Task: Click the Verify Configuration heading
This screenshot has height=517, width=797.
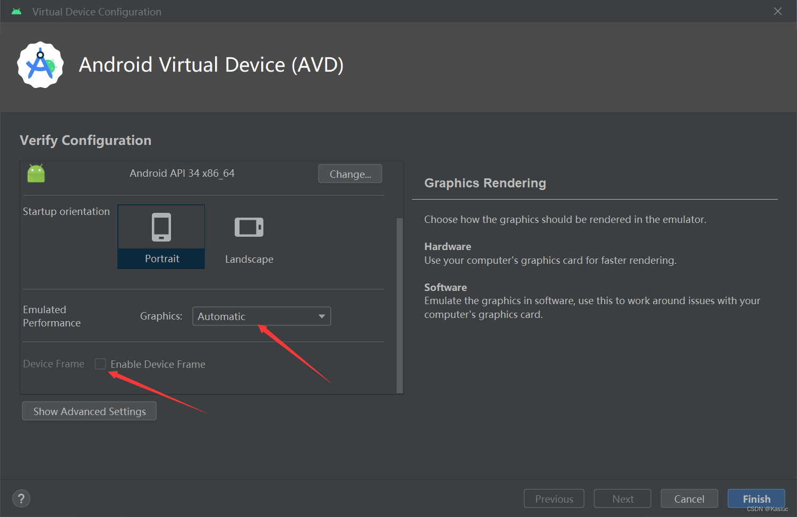Action: coord(85,140)
